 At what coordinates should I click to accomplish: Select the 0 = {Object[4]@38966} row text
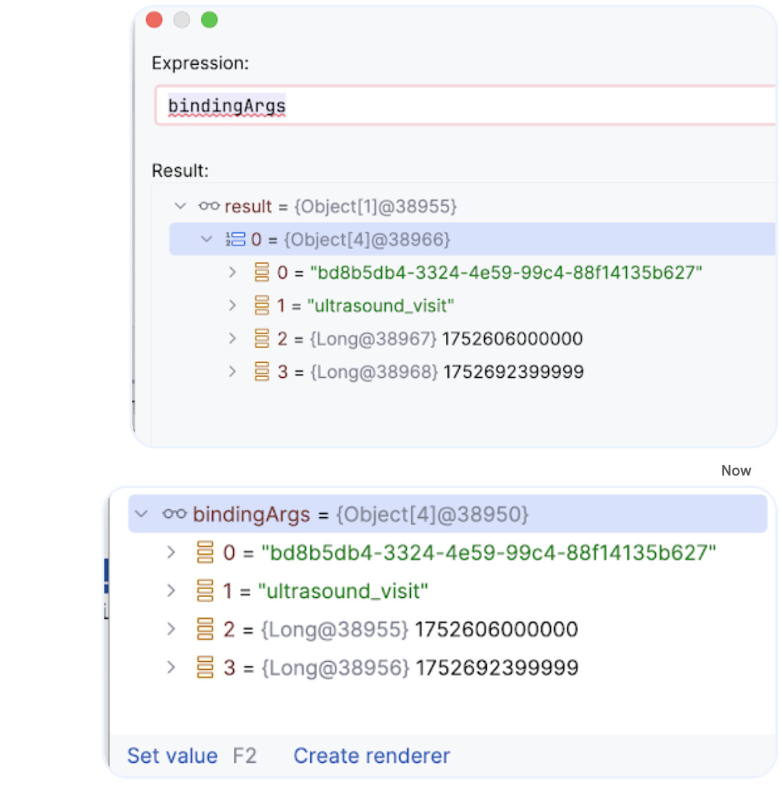pyautogui.click(x=351, y=239)
